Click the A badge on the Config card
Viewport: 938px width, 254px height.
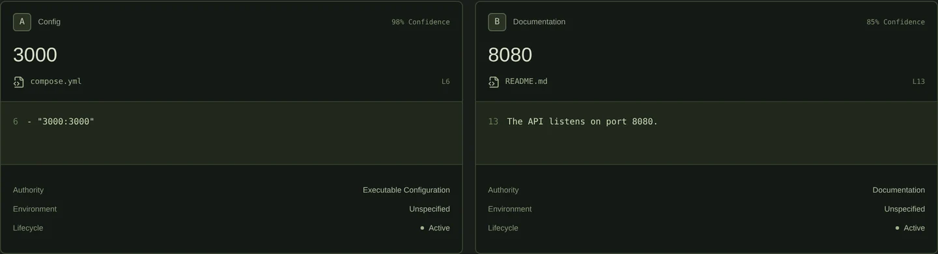22,22
